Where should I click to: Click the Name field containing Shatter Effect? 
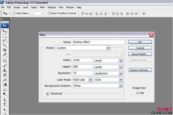click(98, 42)
